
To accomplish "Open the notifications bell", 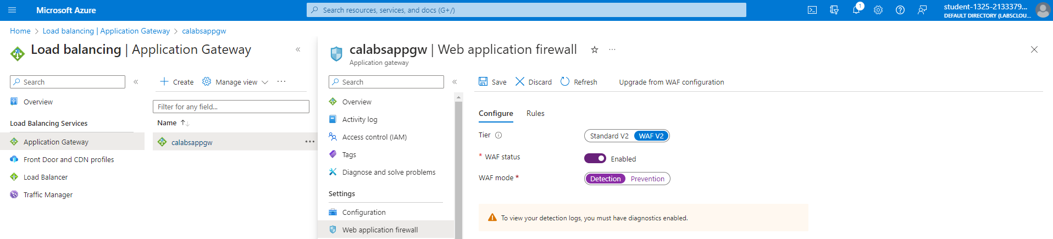I will click(x=856, y=10).
